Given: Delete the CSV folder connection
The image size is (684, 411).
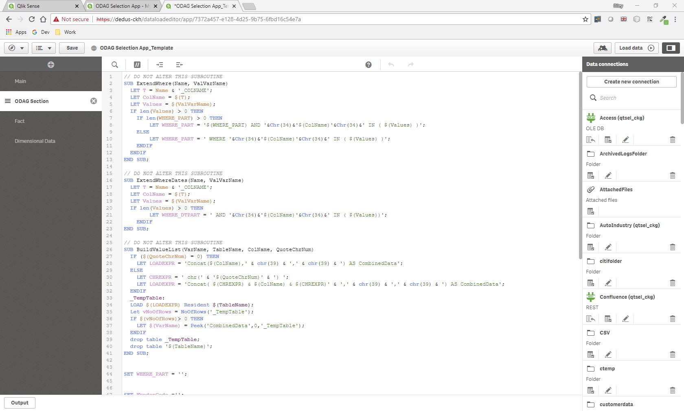Looking at the screenshot, I should tap(673, 354).
